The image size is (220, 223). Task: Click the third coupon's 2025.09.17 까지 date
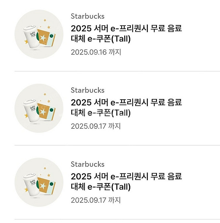[x=96, y=200]
